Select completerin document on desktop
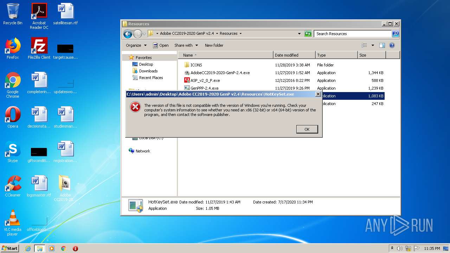Viewport: 450px width, 253px height. pos(39,83)
